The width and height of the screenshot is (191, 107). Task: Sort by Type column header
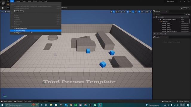click(182, 17)
